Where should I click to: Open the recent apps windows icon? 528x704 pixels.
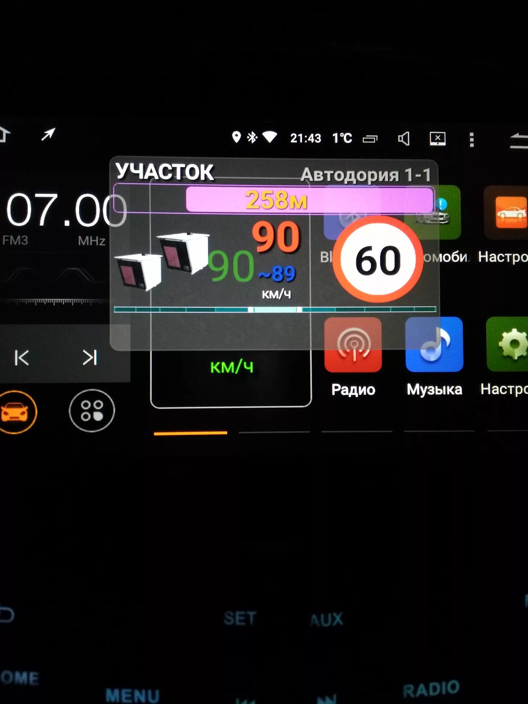(x=370, y=139)
